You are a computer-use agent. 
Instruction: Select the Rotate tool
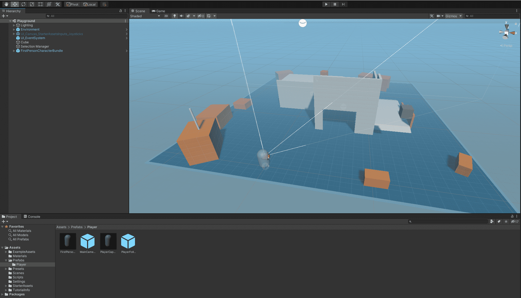(x=23, y=4)
